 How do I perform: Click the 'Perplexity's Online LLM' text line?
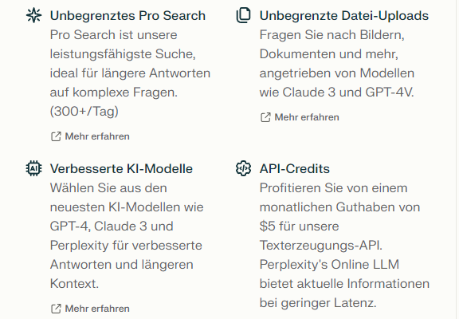coord(329,265)
